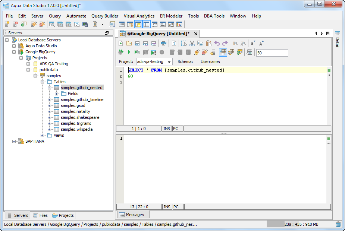
Task: Click the memory usage bar 238 : 435 : 910 MB
Action: pyautogui.click(x=299, y=224)
